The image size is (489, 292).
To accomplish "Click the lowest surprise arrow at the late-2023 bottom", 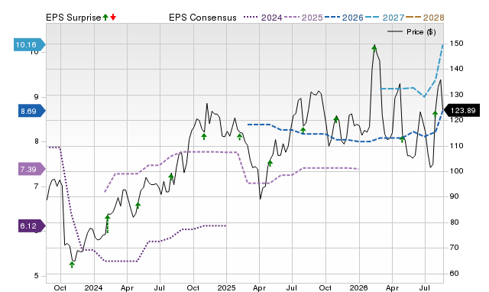I will point(72,264).
